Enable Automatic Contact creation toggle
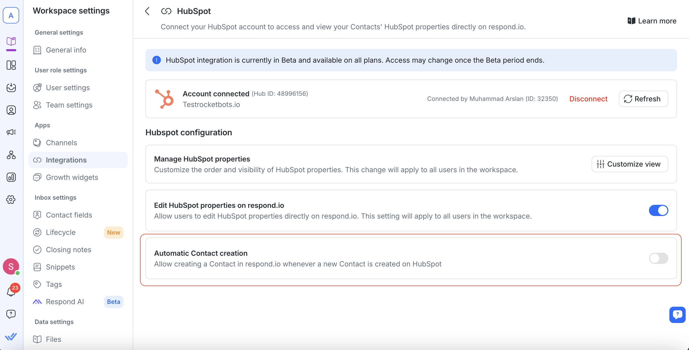The image size is (689, 350). pyautogui.click(x=658, y=258)
